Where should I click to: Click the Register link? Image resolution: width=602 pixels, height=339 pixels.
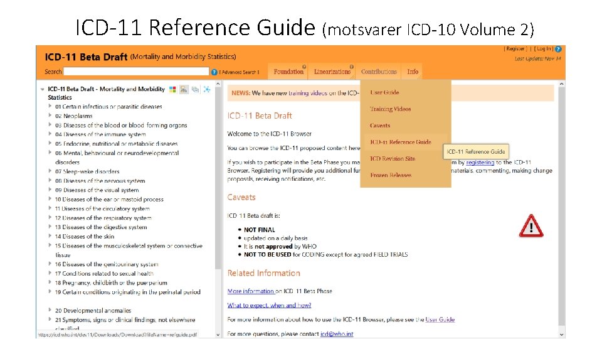(x=515, y=49)
